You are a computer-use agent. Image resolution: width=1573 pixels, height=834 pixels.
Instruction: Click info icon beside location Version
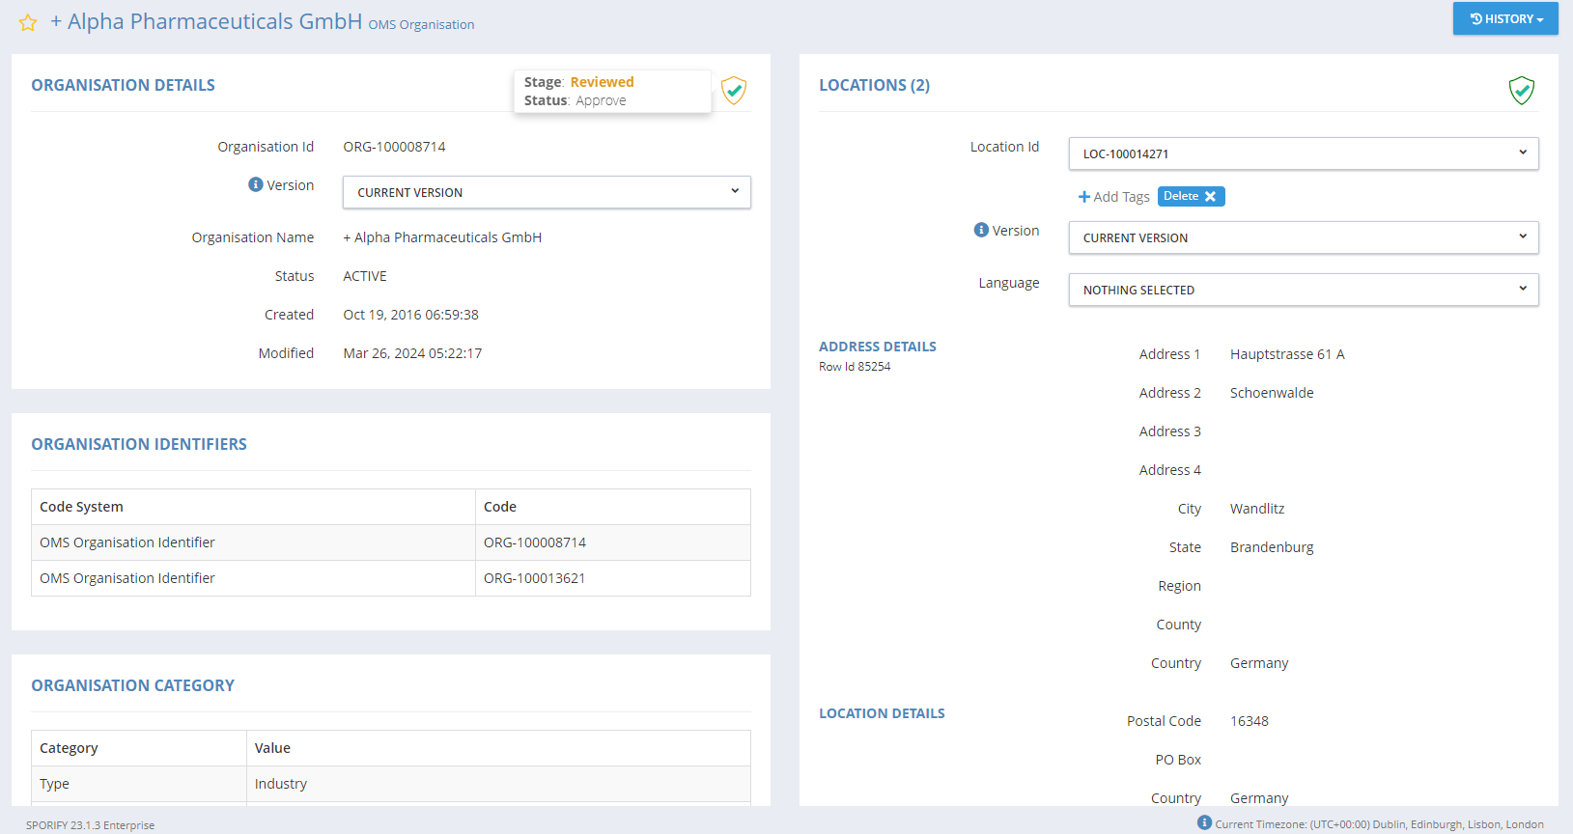point(981,230)
